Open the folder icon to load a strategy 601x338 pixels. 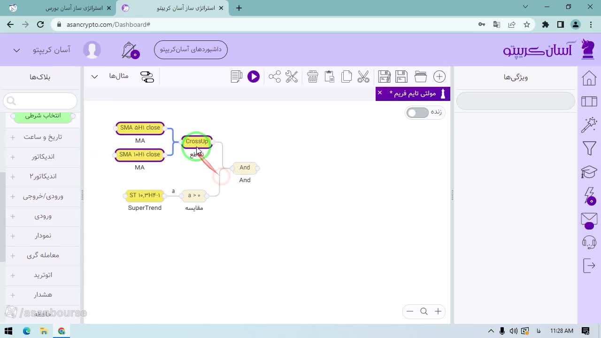[420, 77]
